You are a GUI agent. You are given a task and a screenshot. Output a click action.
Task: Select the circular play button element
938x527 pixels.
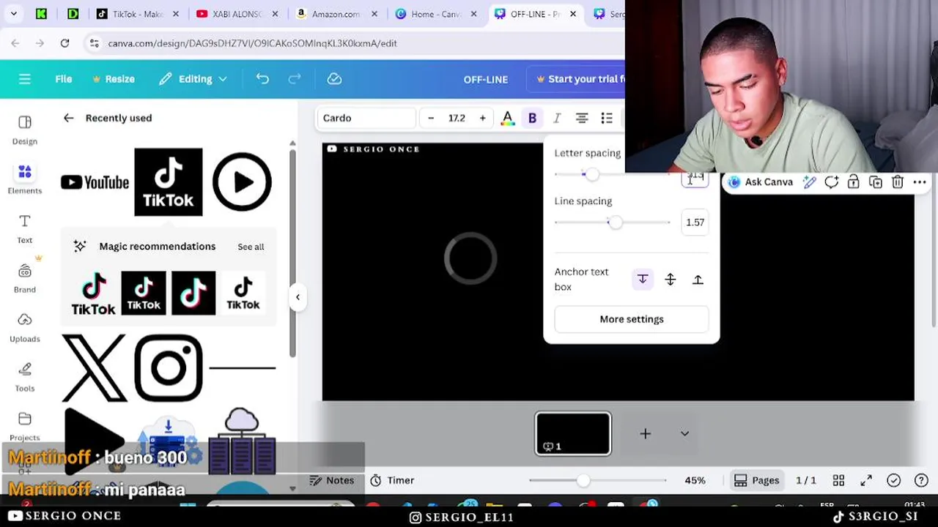click(242, 182)
